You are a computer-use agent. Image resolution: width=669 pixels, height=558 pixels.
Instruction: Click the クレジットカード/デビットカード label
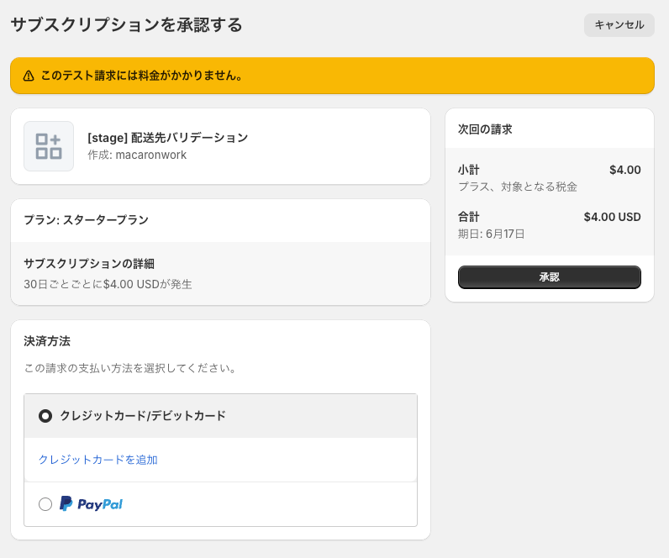pos(143,415)
